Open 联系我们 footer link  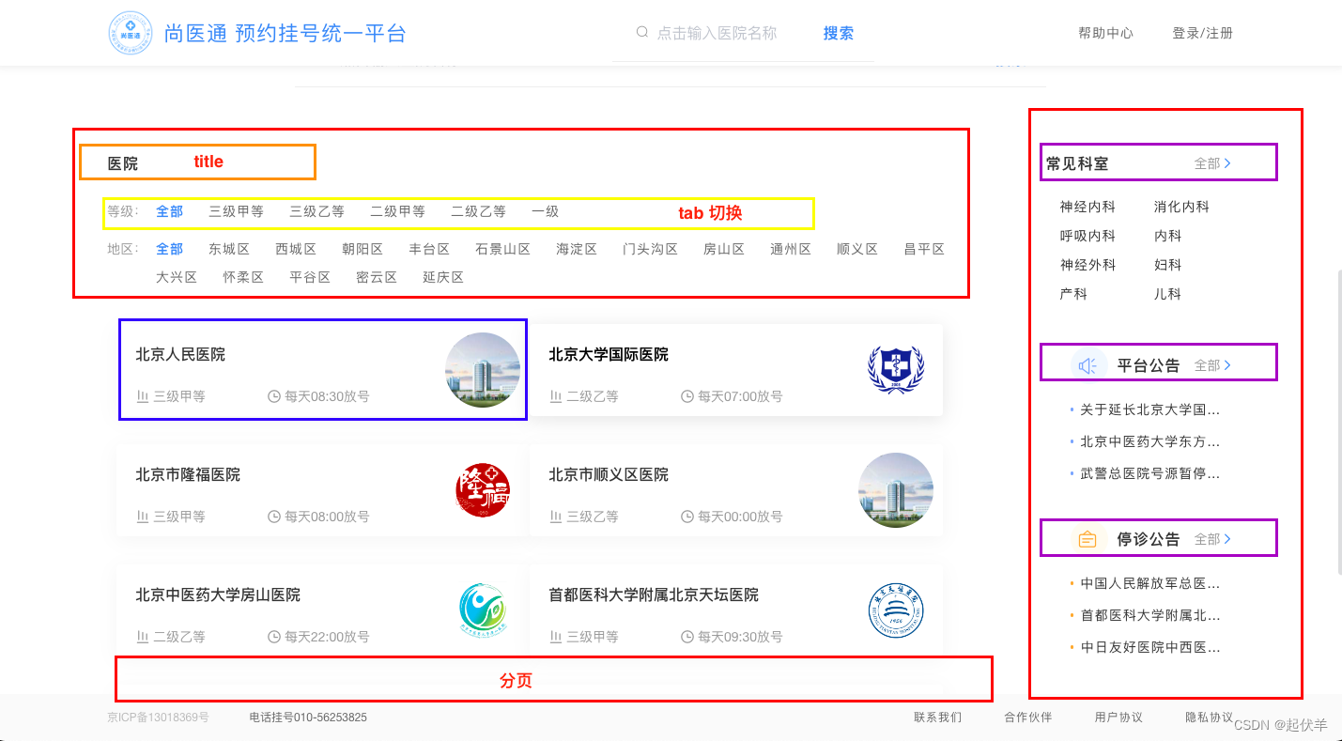[937, 717]
